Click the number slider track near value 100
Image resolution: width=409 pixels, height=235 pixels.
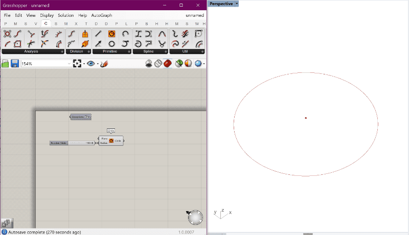tap(81, 143)
